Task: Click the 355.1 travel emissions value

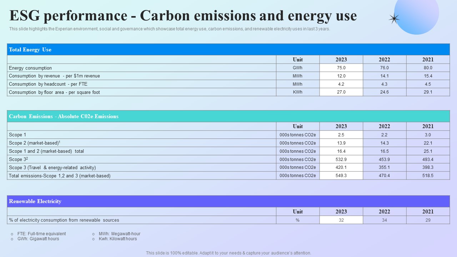Action: point(385,167)
